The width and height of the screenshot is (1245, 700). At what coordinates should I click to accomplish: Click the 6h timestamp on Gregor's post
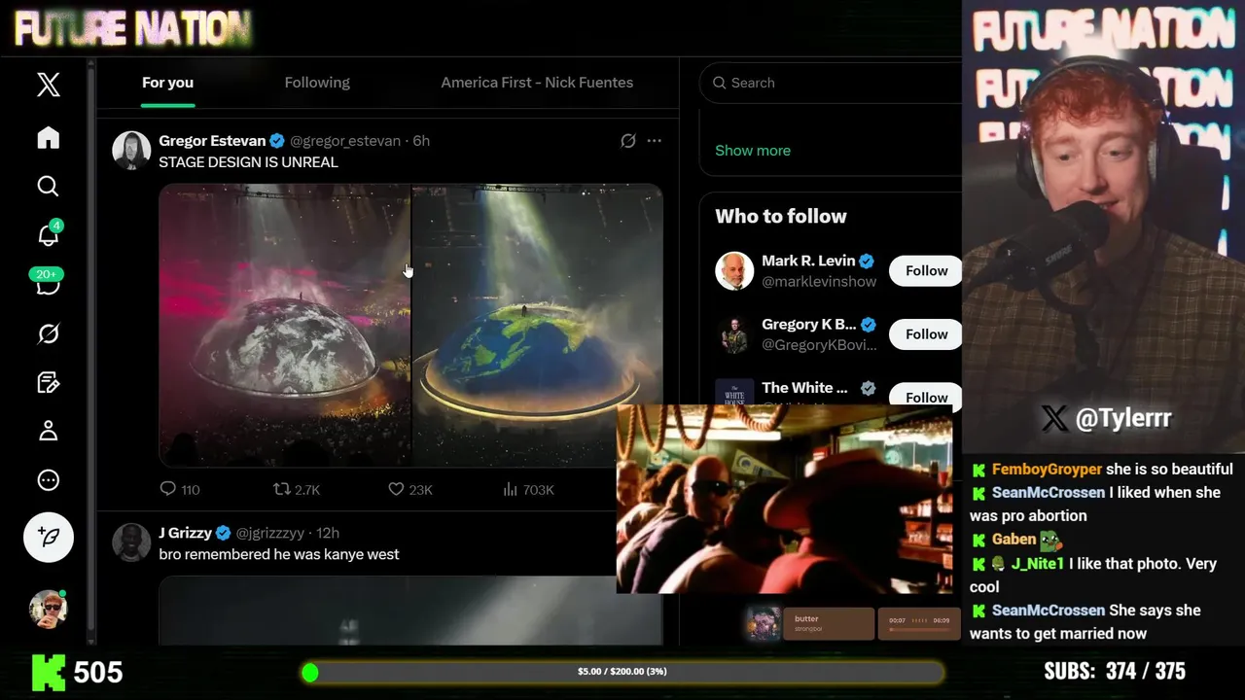(421, 141)
